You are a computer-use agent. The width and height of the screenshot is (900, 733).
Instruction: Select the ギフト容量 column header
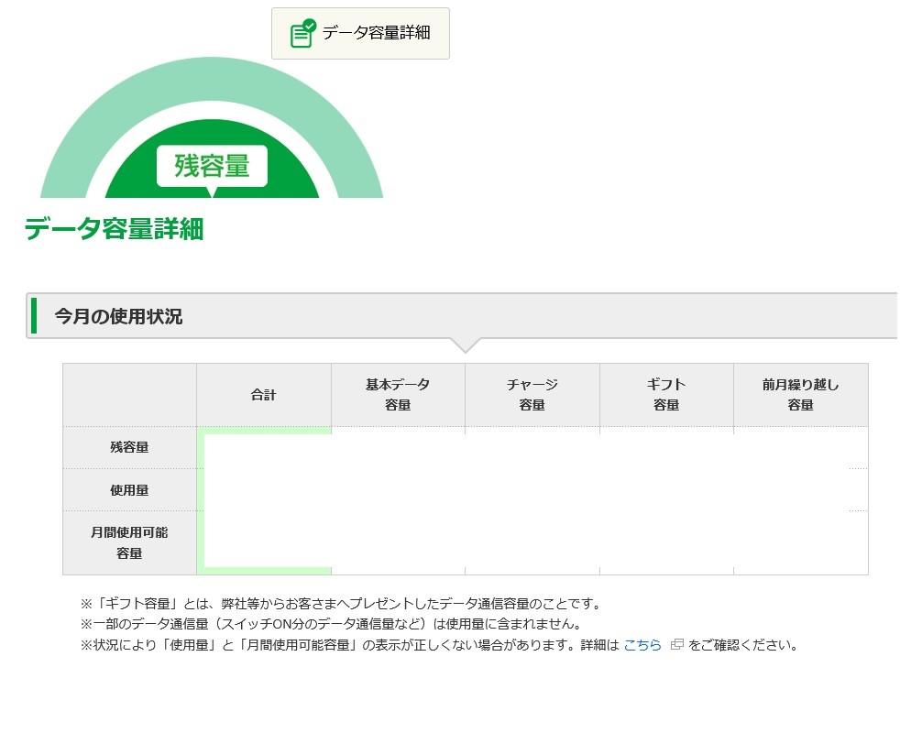click(x=666, y=395)
